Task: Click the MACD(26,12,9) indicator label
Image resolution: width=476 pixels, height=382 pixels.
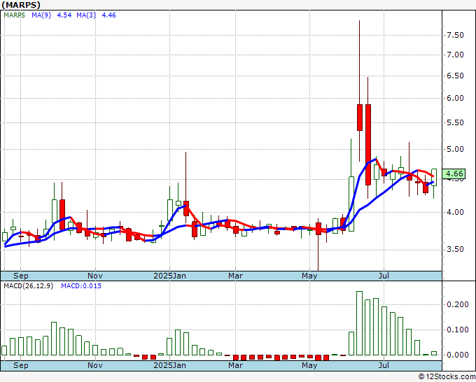Action: pos(29,286)
